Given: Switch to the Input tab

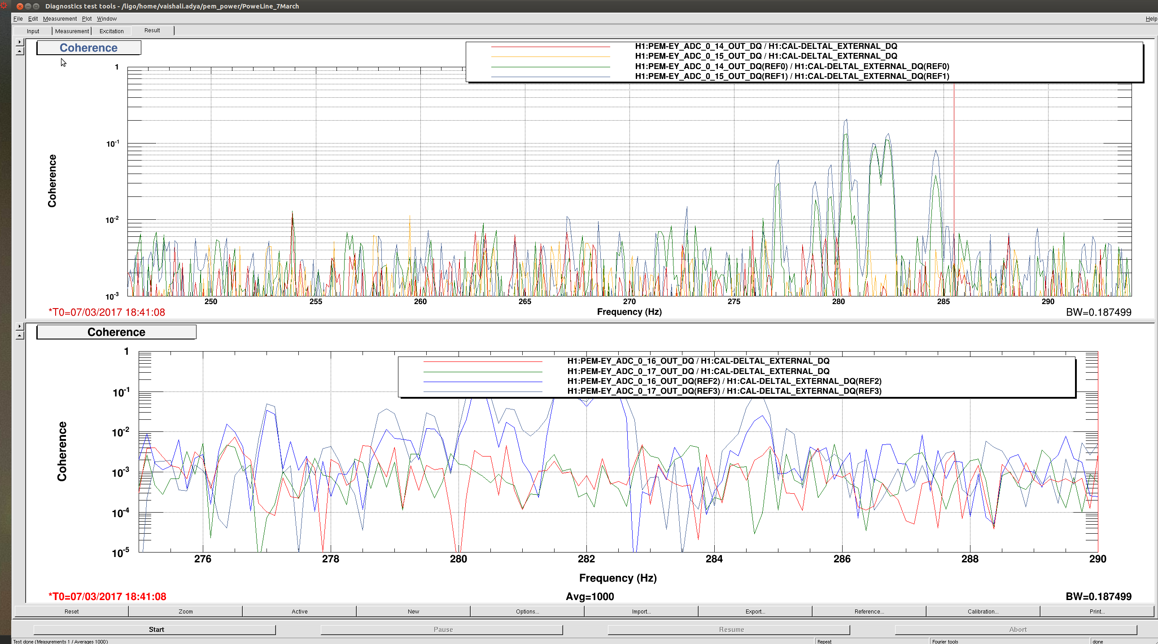Looking at the screenshot, I should pos(33,31).
